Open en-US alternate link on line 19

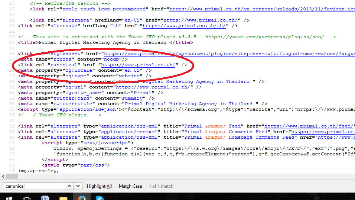[201, 20]
